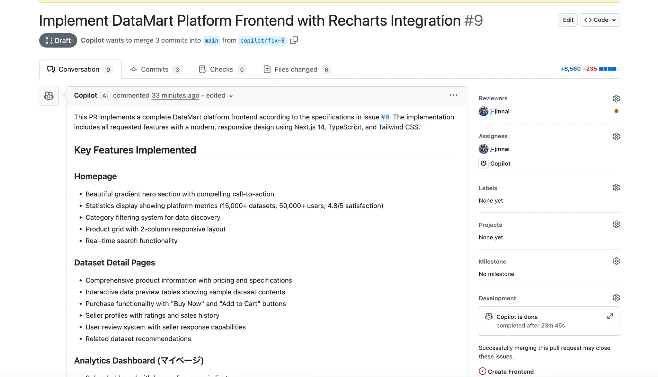
Task: Open Development settings gear
Action: [616, 297]
